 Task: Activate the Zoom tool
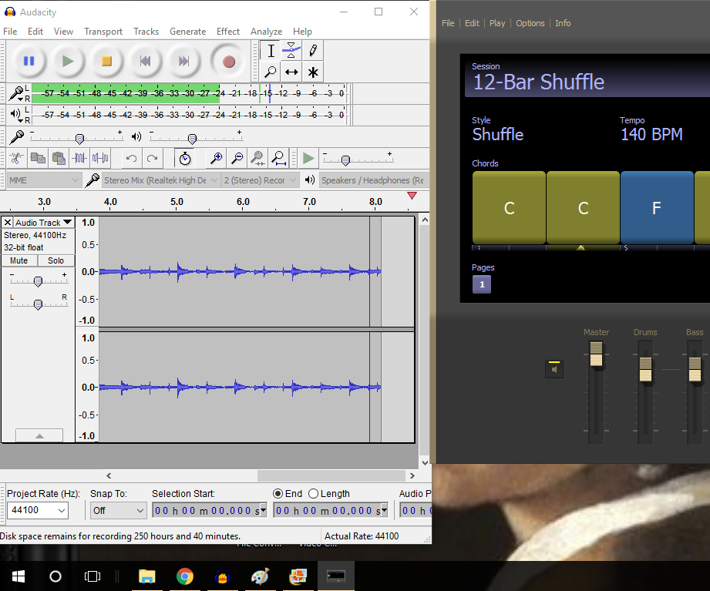point(271,71)
